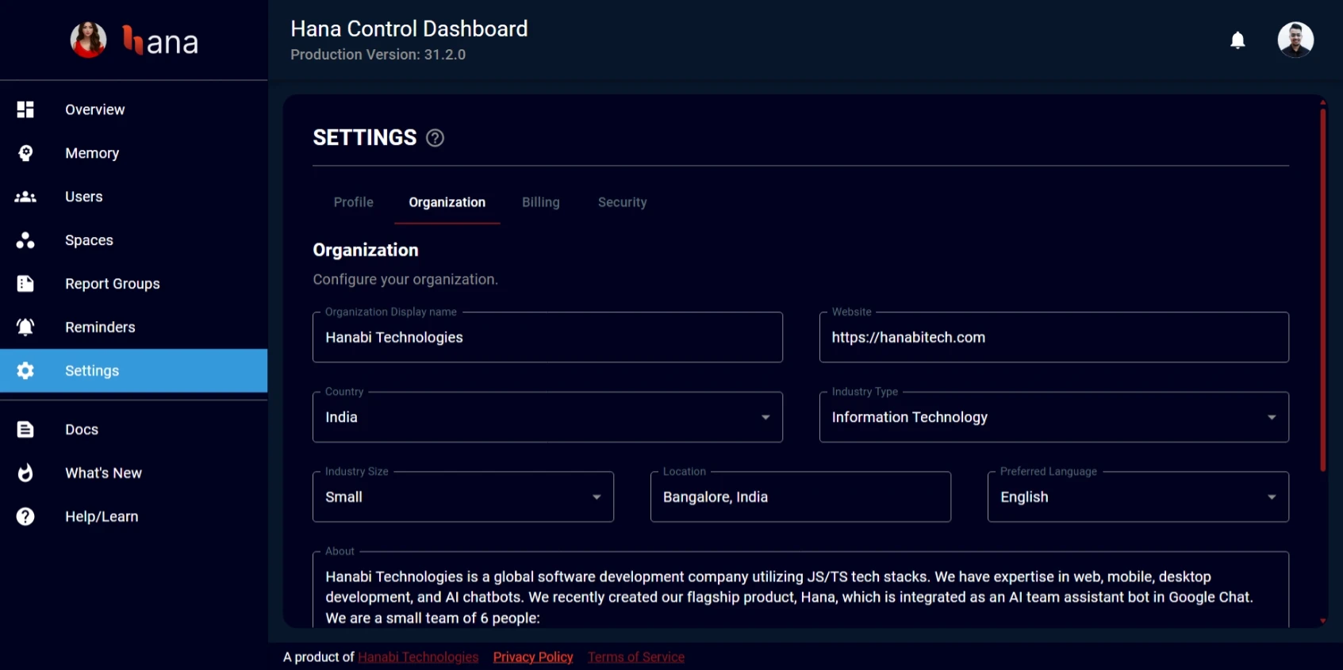
Task: Click the Overview dashboard icon
Action: point(25,109)
